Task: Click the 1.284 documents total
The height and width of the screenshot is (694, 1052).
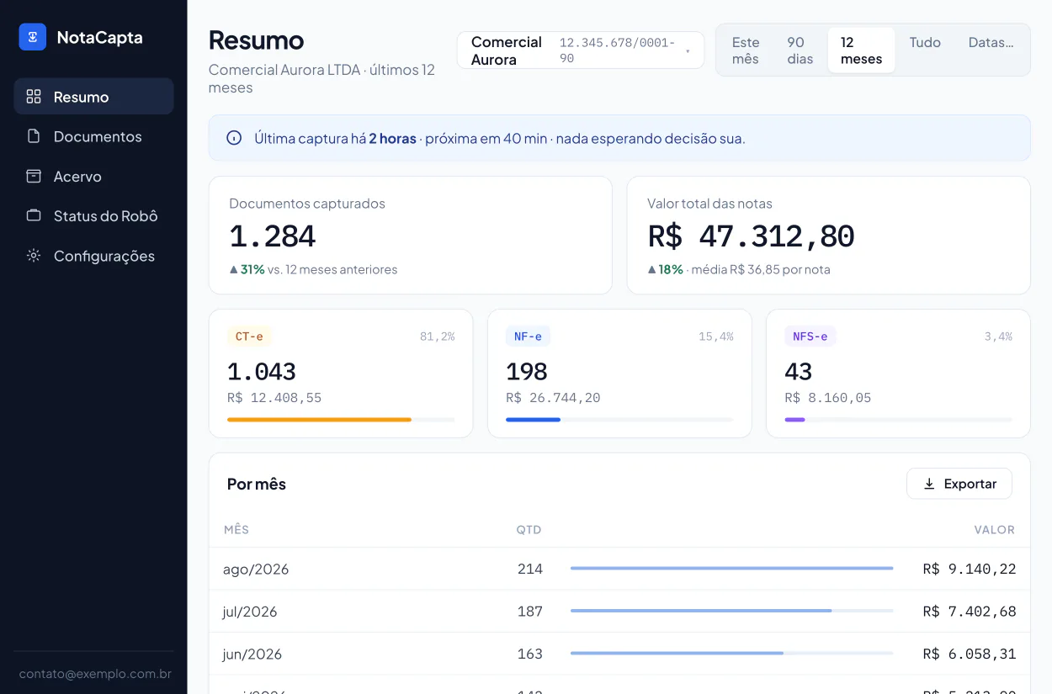Action: coord(273,236)
